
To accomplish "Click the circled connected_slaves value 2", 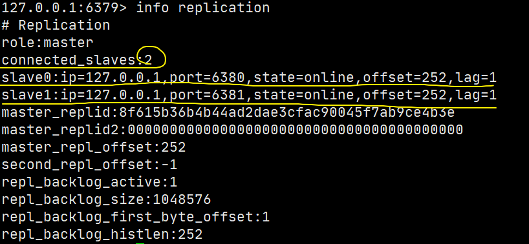I will [x=148, y=60].
